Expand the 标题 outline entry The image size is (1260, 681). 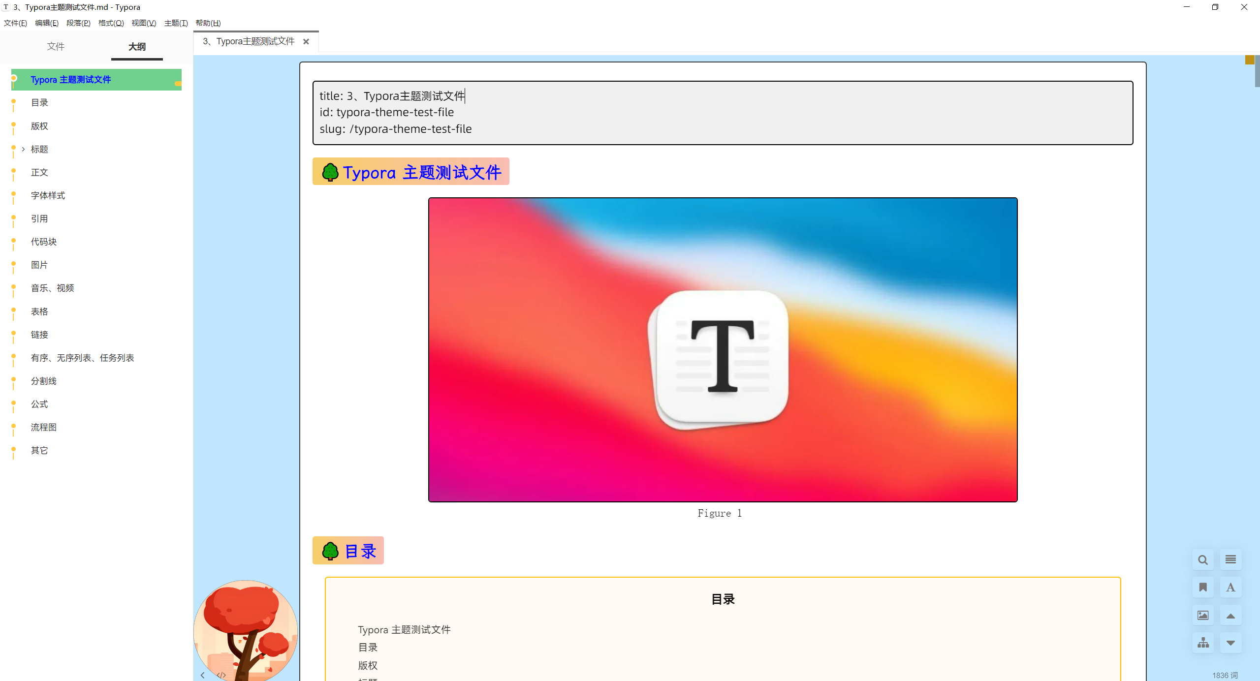(23, 149)
